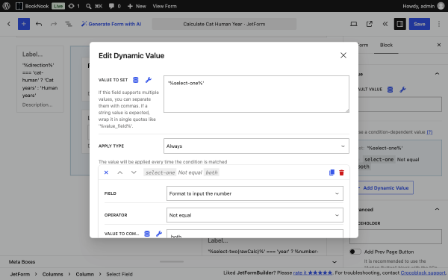Screen dimensions: 448x280
Task: Click the Live status badge
Action: pos(58,6)
